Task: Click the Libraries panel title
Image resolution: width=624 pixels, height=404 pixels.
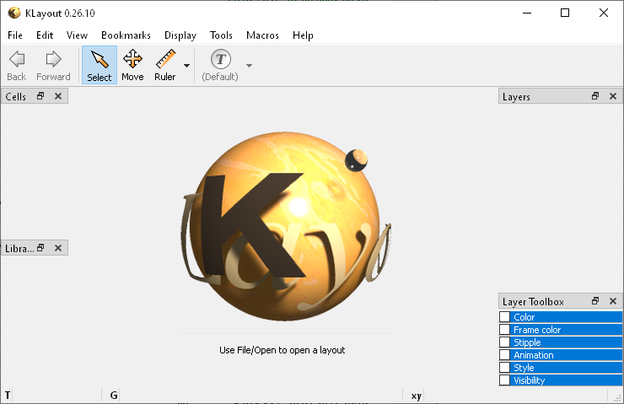Action: point(19,249)
